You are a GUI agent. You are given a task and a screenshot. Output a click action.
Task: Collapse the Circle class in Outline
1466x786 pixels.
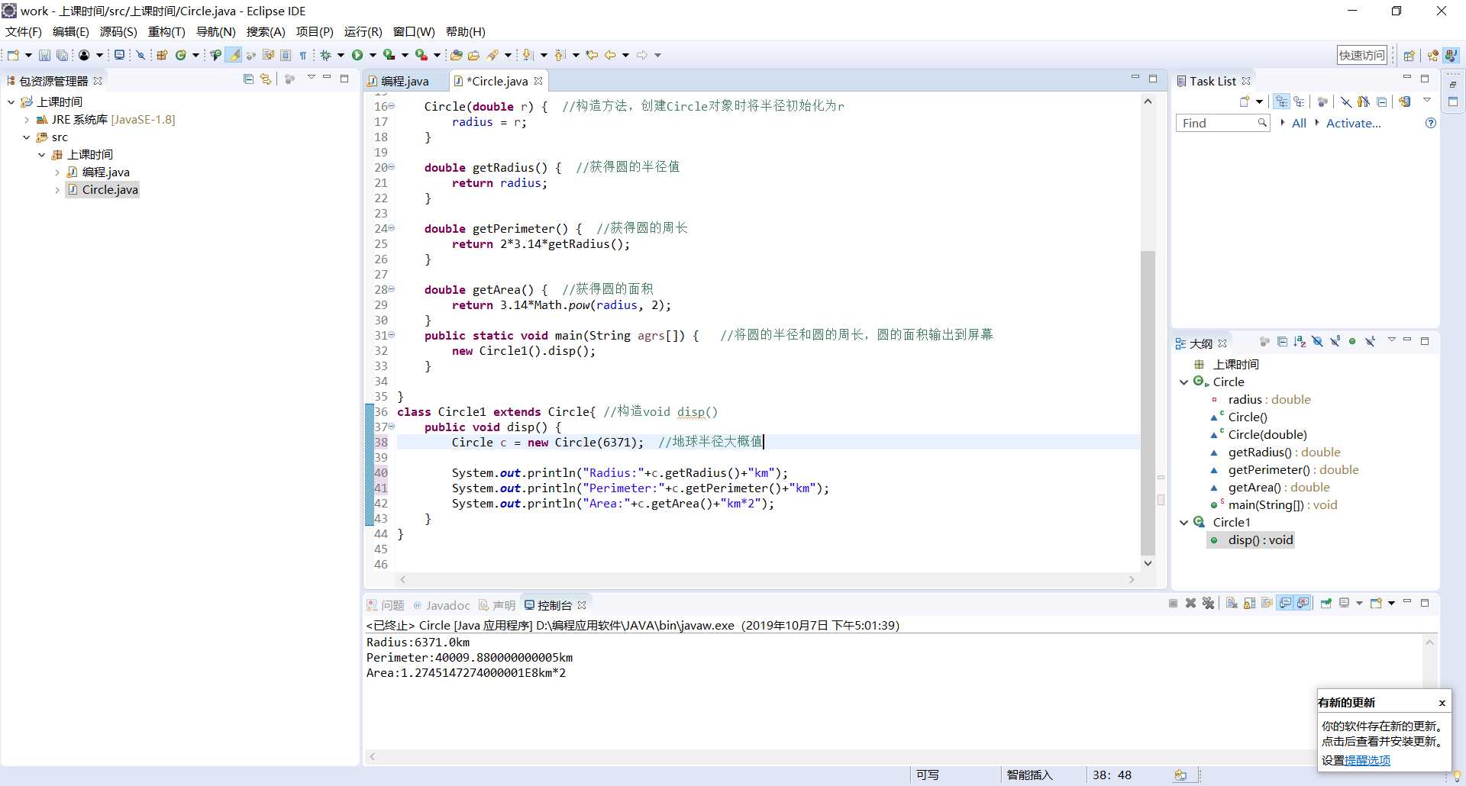pos(1184,382)
